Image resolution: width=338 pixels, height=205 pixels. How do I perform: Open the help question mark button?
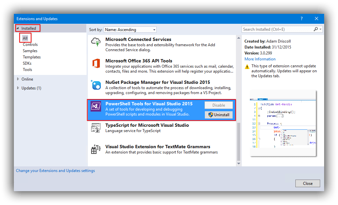pyautogui.click(x=302, y=19)
